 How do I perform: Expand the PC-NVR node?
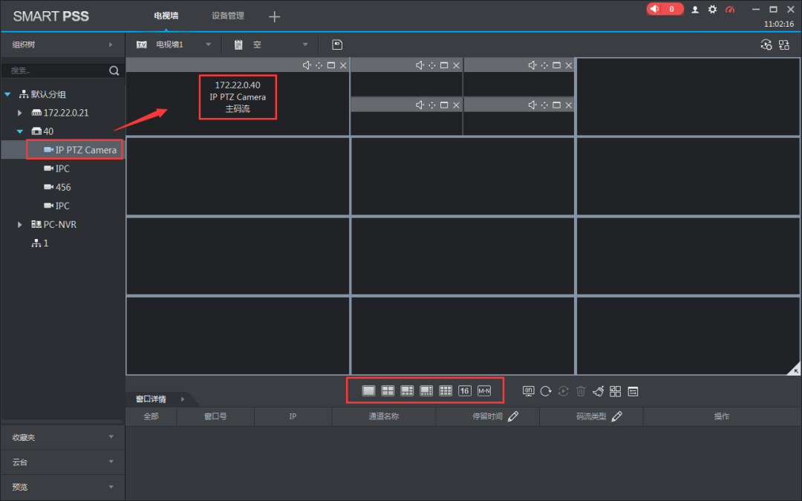coord(19,224)
